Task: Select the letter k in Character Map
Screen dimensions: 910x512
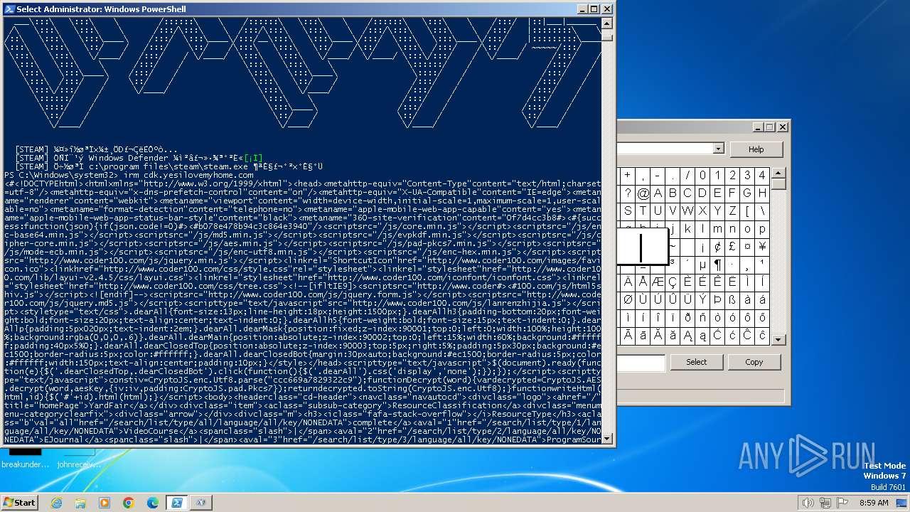Action: pos(687,229)
